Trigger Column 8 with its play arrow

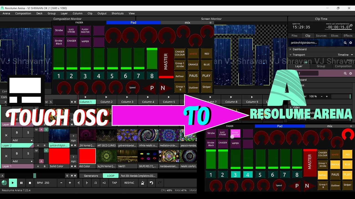coord(231,97)
